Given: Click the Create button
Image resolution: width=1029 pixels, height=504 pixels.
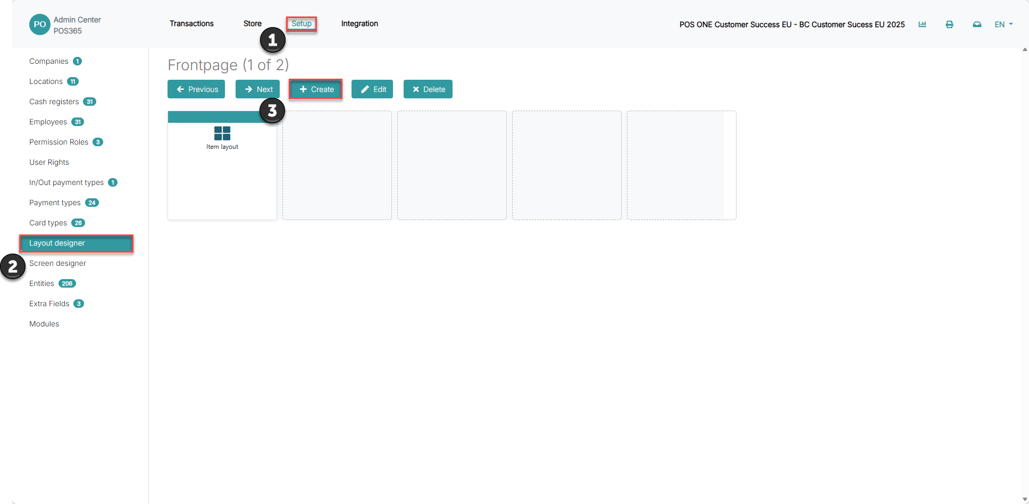Looking at the screenshot, I should point(316,89).
